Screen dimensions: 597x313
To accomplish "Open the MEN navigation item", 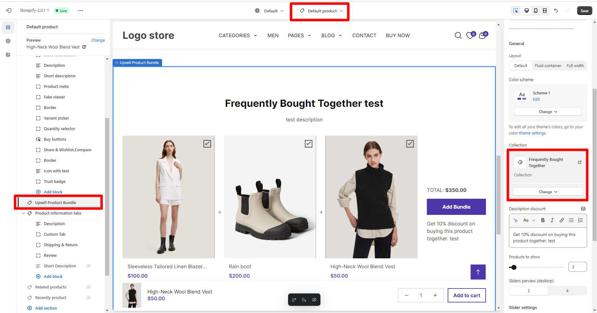I will click(x=273, y=36).
